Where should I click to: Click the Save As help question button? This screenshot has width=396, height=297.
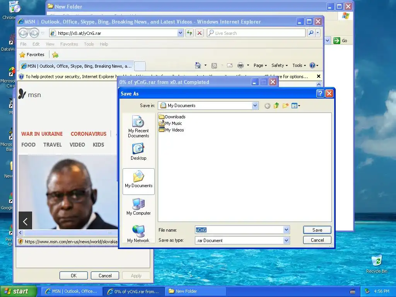tap(320, 94)
